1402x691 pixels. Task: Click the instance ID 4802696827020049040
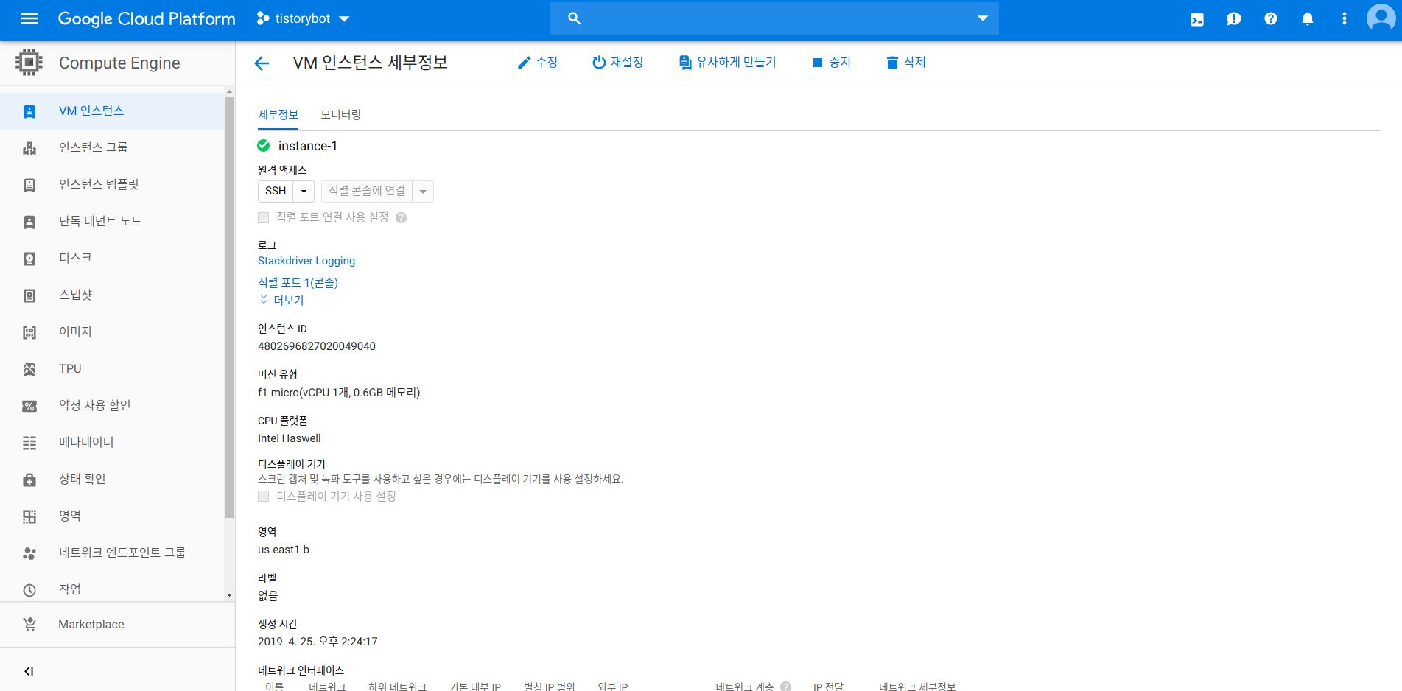(x=317, y=346)
